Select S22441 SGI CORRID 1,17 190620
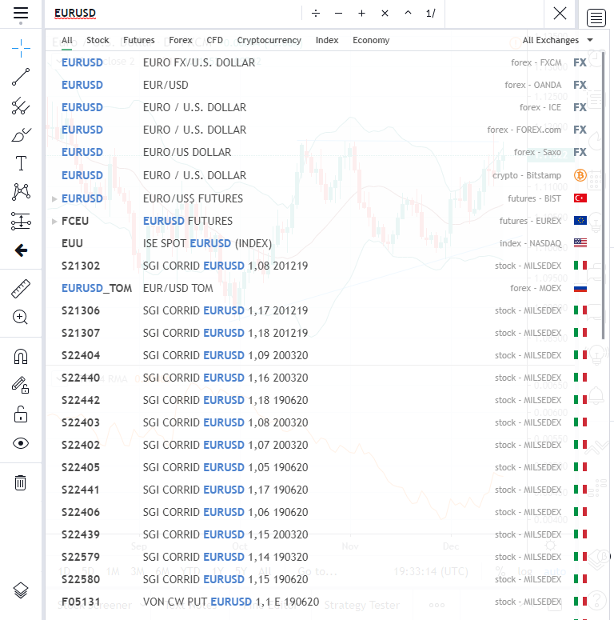614x620 pixels. click(323, 490)
